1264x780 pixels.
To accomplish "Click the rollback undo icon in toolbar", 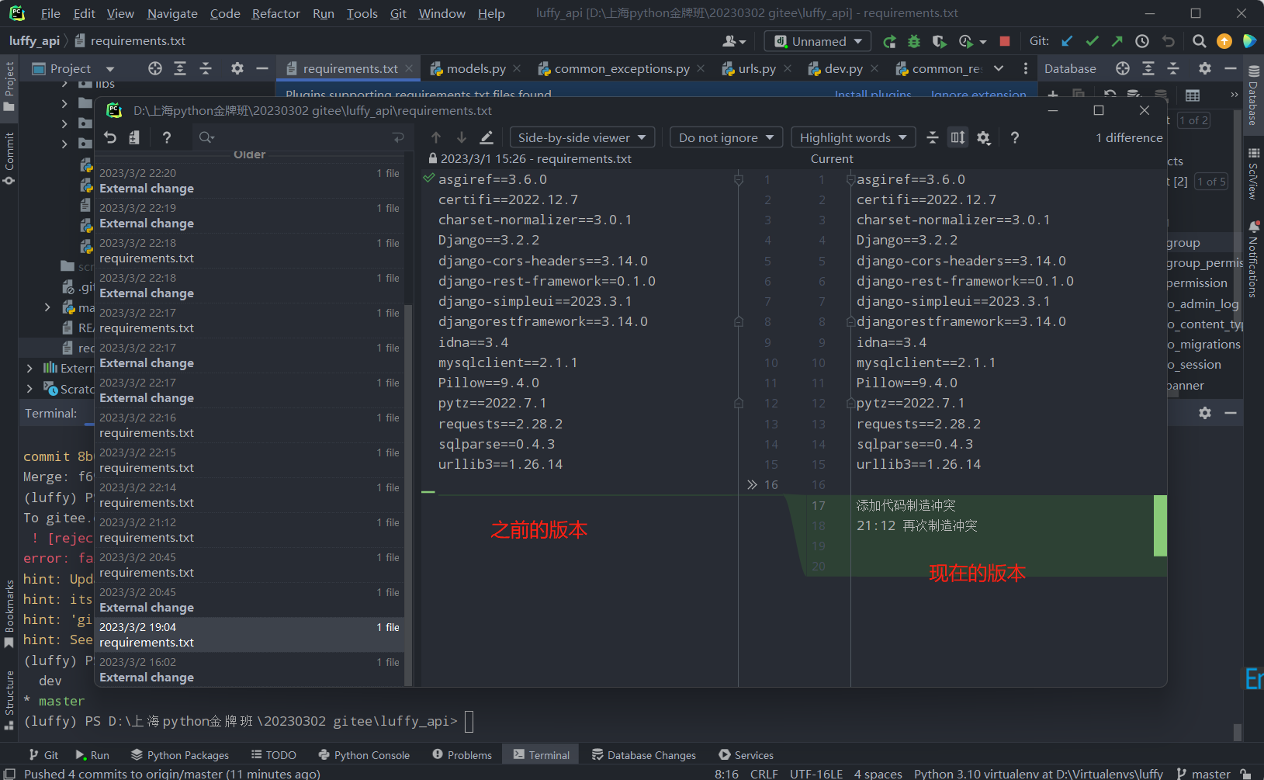I will pos(1169,41).
